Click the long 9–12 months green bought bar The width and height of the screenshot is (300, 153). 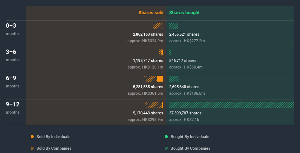point(232,105)
